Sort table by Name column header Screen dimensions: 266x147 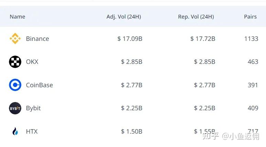(17, 16)
